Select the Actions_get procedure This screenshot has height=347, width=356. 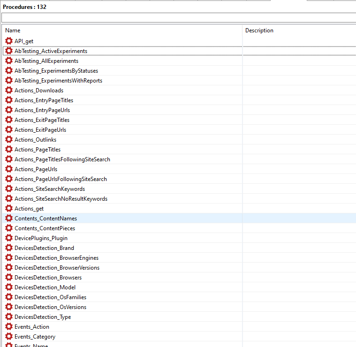tap(29, 209)
